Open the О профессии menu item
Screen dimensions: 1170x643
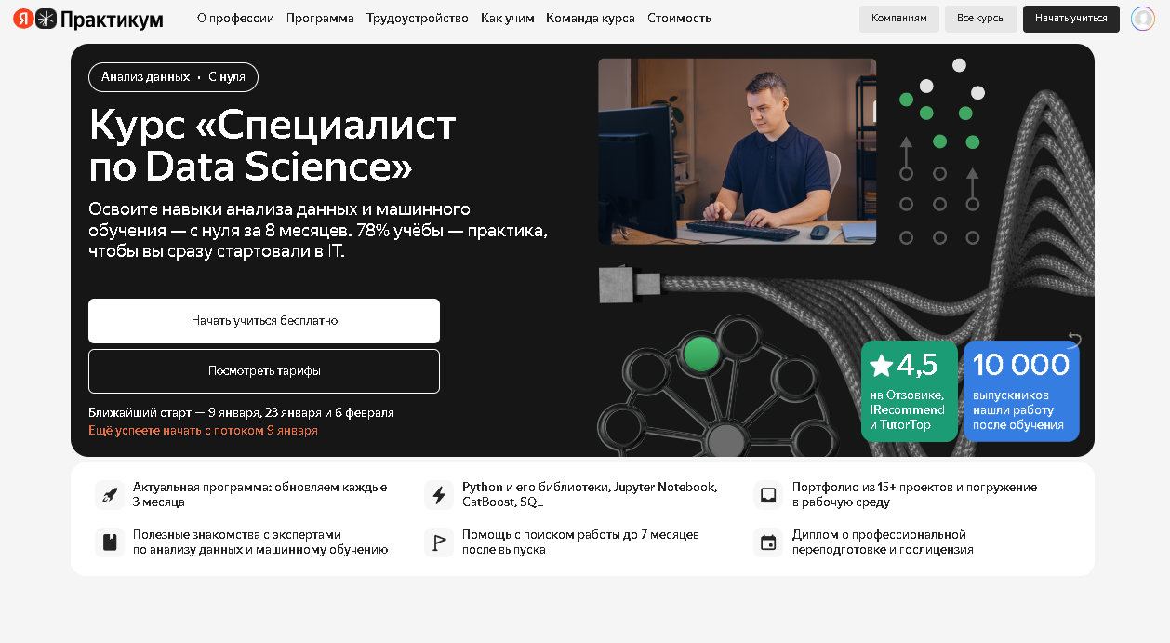pyautogui.click(x=235, y=19)
